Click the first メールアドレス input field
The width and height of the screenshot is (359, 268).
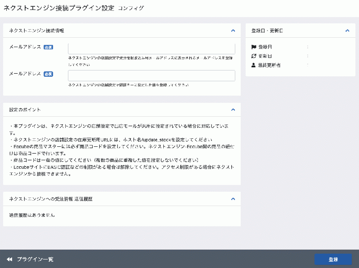tap(152, 48)
